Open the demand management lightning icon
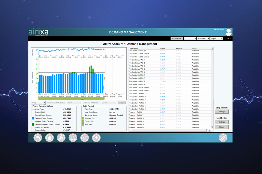The height and width of the screenshot is (174, 262). tap(96, 138)
